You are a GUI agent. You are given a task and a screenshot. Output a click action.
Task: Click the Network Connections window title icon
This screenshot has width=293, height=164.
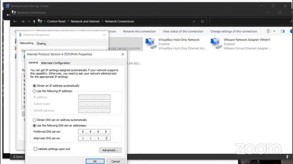[x=14, y=12]
